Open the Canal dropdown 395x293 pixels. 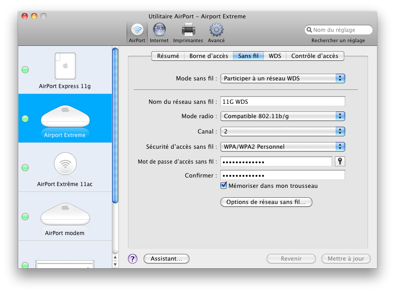[x=283, y=131]
